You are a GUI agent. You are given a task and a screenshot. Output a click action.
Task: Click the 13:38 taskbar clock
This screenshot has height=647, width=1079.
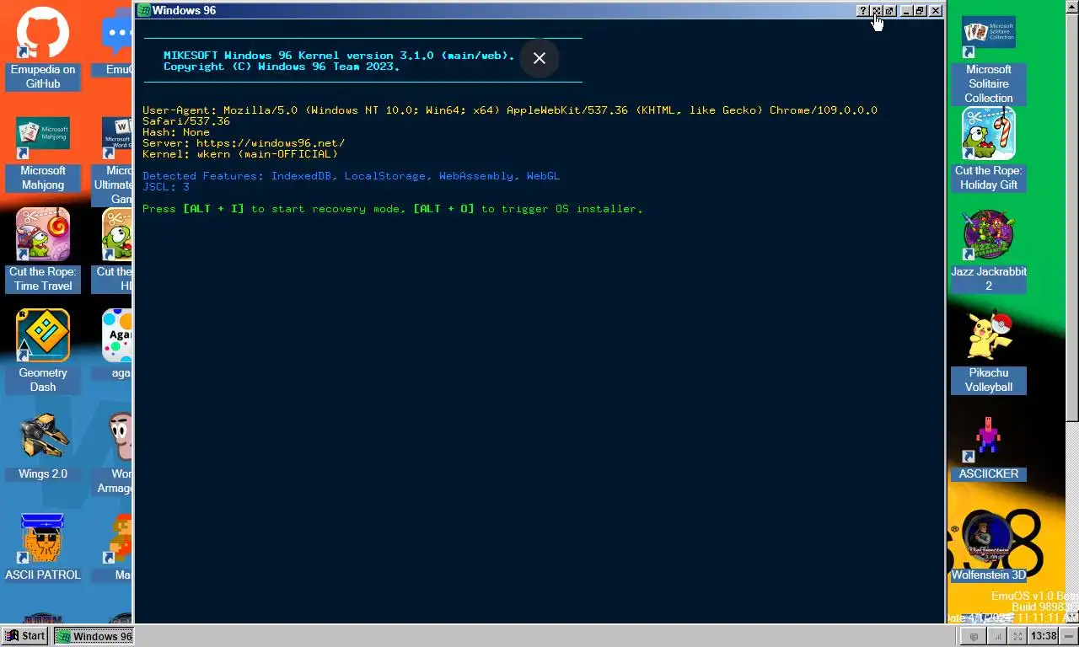click(x=1044, y=636)
